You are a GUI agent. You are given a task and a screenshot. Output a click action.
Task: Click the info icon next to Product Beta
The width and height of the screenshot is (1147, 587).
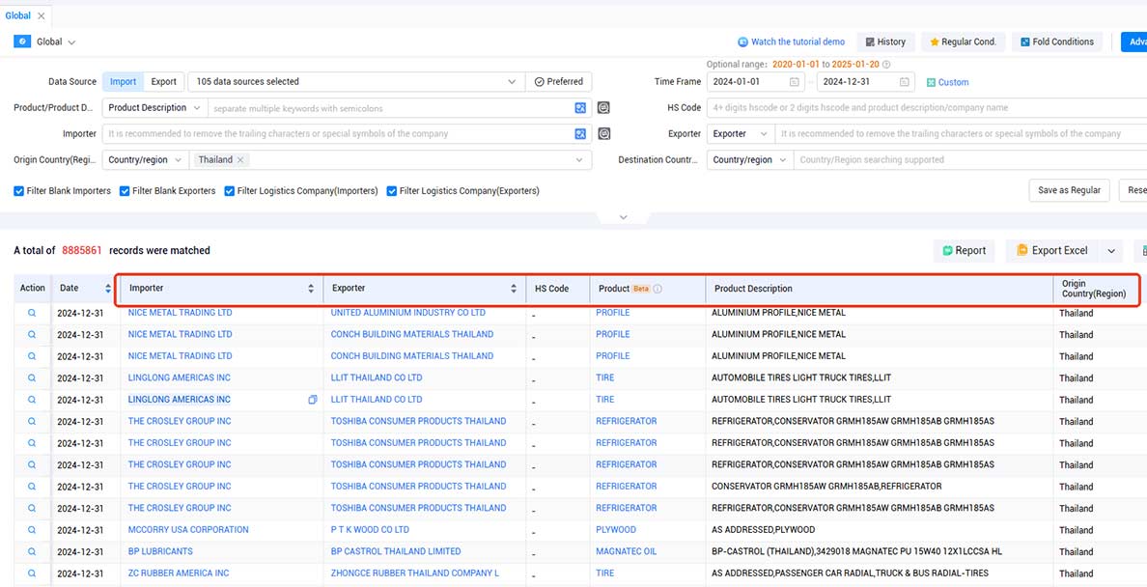(657, 289)
